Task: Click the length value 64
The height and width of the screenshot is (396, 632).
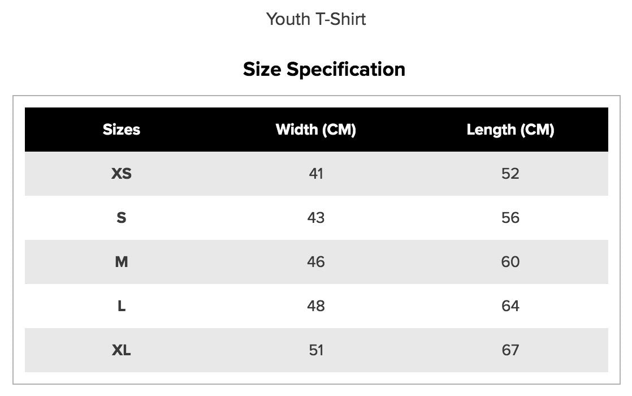Action: (x=510, y=306)
